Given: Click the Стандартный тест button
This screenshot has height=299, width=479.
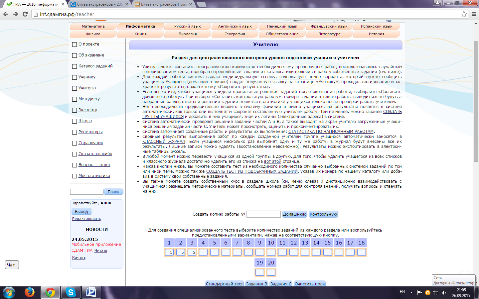Looking at the screenshot, I should [225, 284].
